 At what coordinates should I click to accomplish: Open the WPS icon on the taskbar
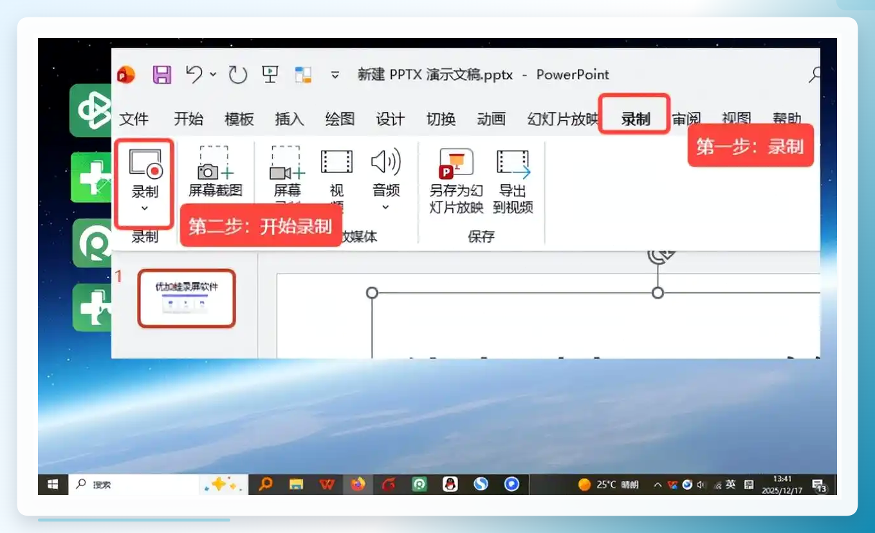click(327, 484)
